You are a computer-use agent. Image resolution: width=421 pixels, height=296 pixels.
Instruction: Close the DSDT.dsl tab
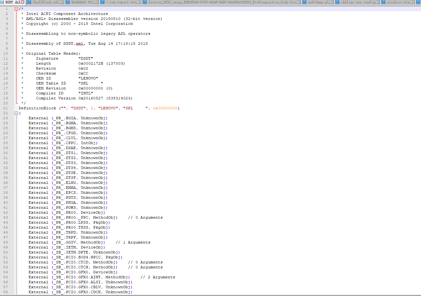coord(23,2)
